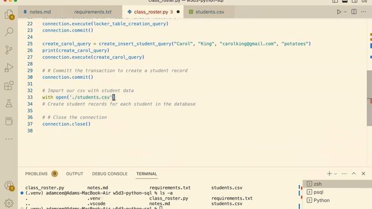Click connection.commit() on line 30
The width and height of the screenshot is (372, 209).
pos(67,77)
